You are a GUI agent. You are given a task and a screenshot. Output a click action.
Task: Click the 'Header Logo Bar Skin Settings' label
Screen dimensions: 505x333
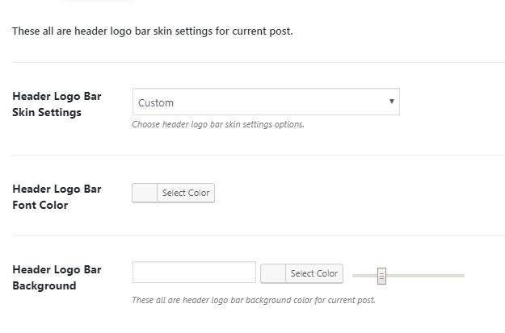pos(57,104)
